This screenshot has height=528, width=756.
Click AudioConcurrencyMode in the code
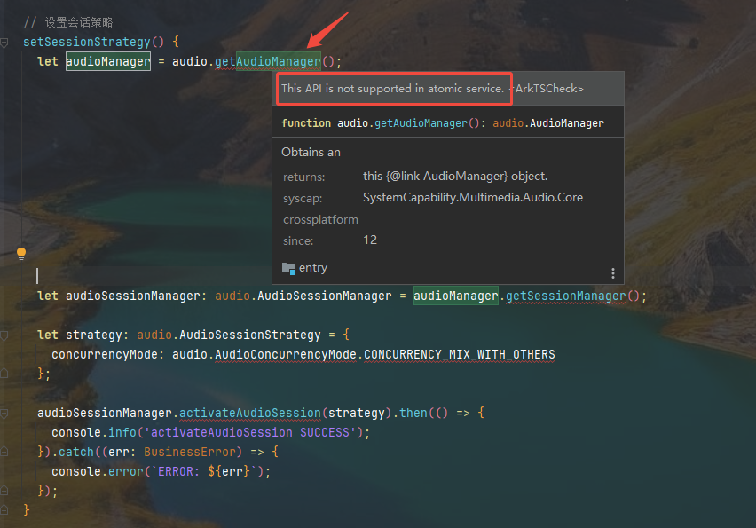tap(286, 355)
